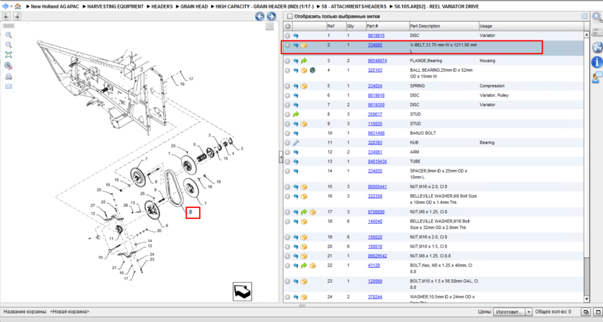Click the blue back arrow in breadcrumb
Screen dimensions: 603x322
click(5, 6)
